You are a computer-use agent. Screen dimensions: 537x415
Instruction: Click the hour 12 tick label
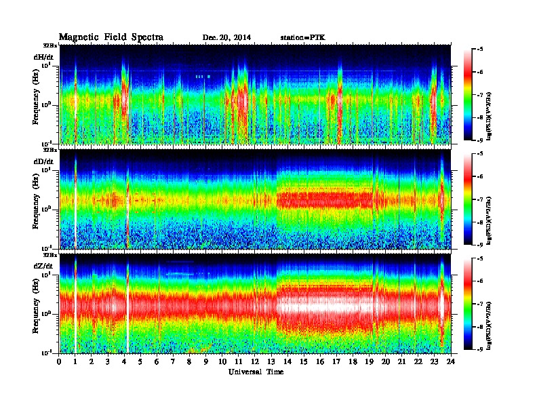(255, 362)
